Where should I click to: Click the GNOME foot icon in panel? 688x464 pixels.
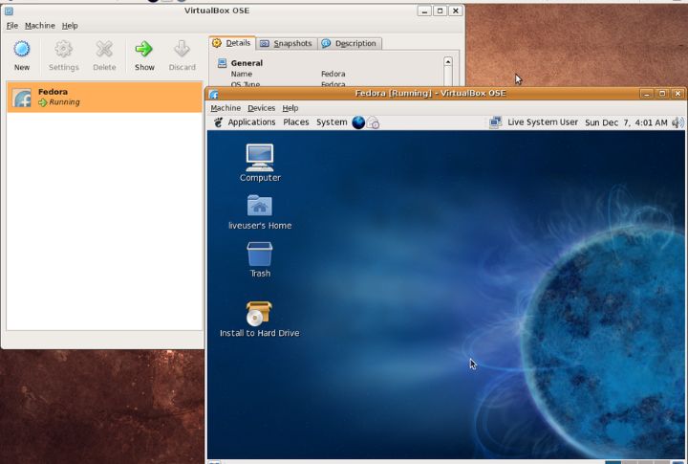pos(218,122)
